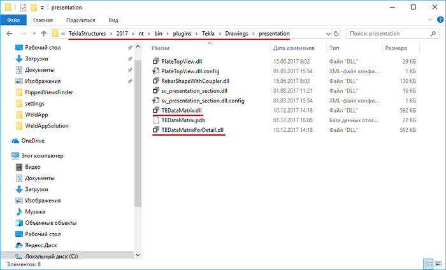Image resolution: width=446 pixels, height=270 pixels.
Task: Navigate to plugins in breadcrumb path
Action: click(182, 34)
